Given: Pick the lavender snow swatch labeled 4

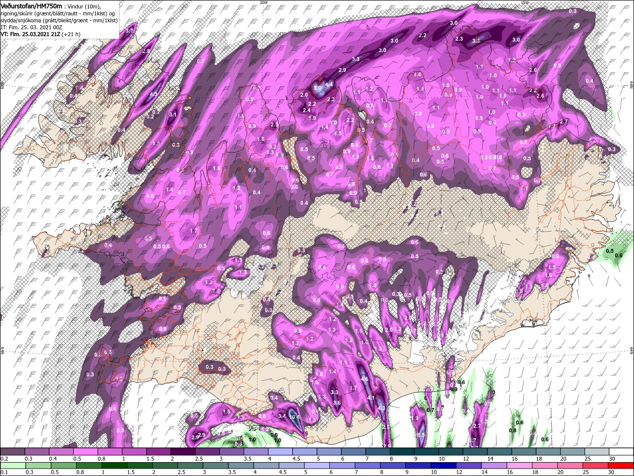Looking at the screenshot, I should pos(280,452).
